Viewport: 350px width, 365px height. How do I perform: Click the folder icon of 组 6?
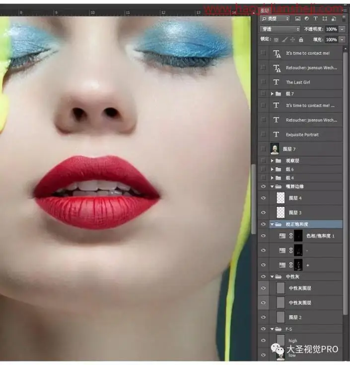tap(278, 169)
